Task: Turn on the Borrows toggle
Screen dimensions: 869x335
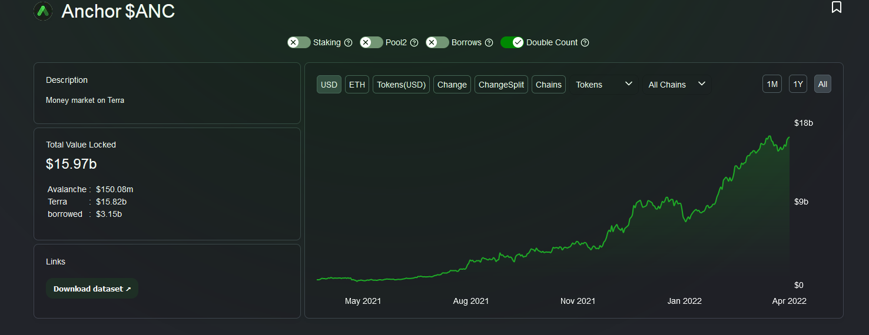Action: point(437,42)
